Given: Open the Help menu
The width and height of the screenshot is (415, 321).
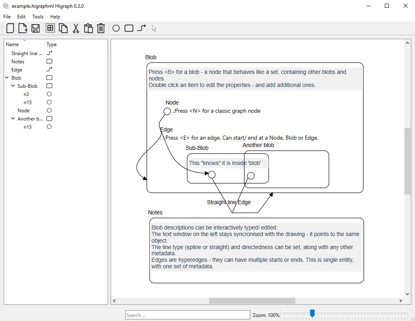Looking at the screenshot, I should [x=55, y=16].
